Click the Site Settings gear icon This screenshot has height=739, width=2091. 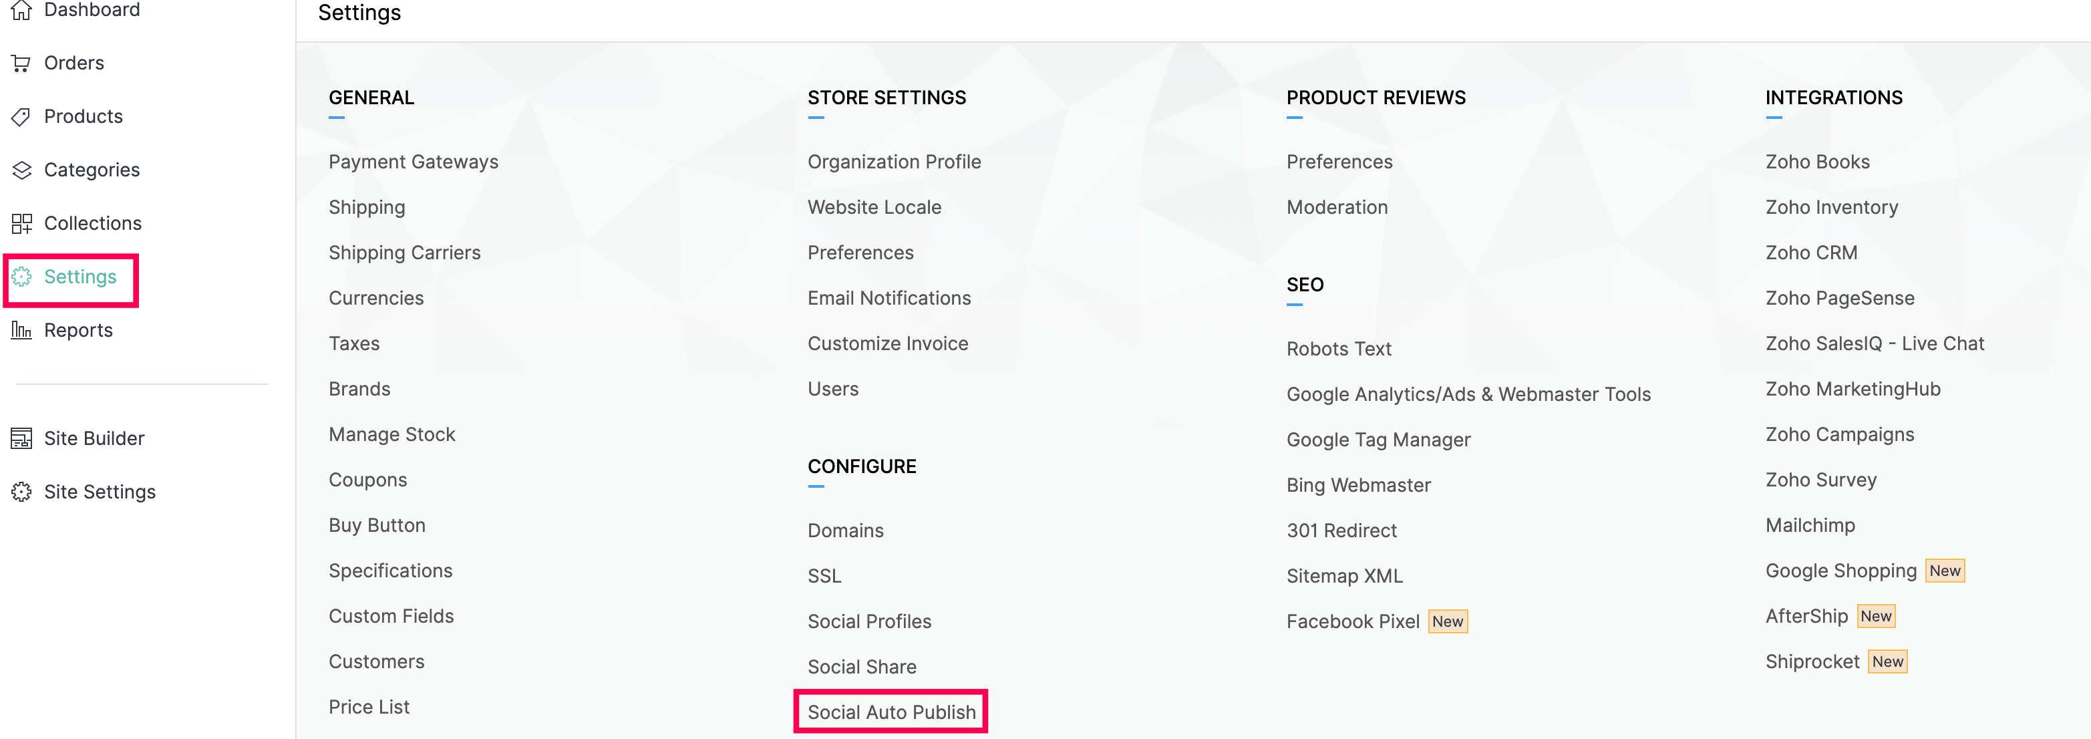coord(22,492)
